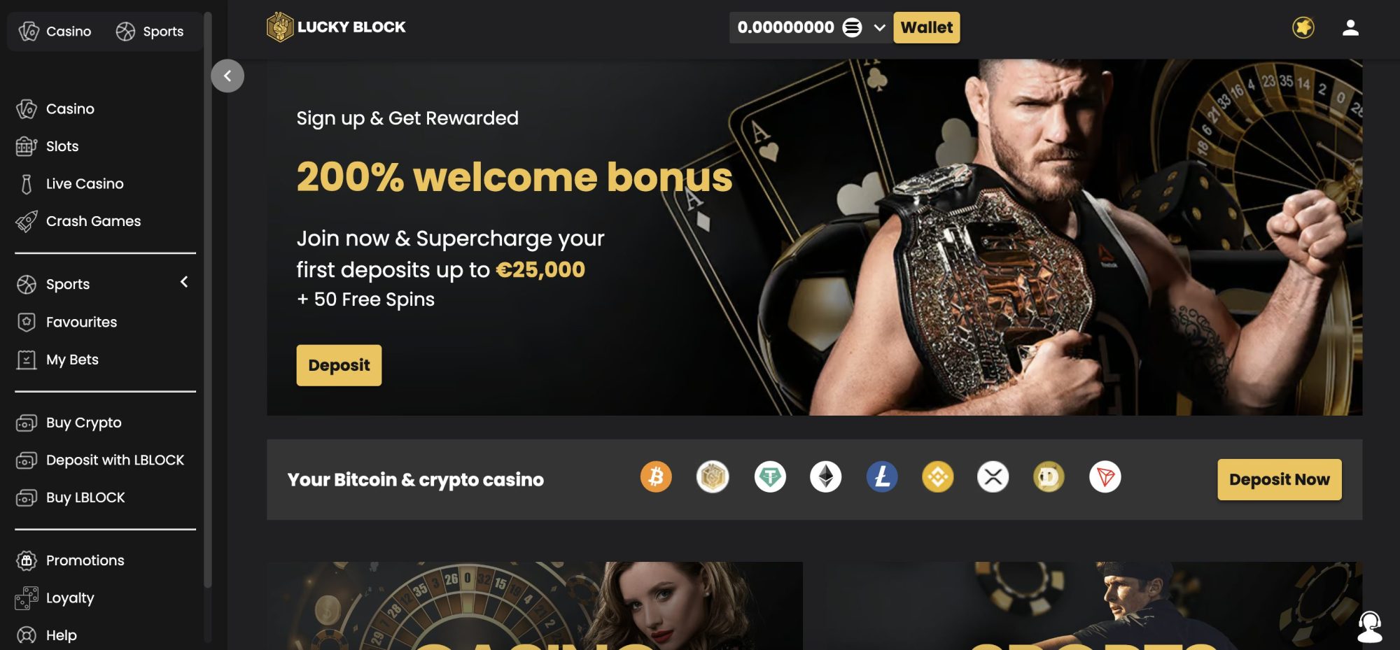Expand the Sports submenu chevron

pos(184,282)
